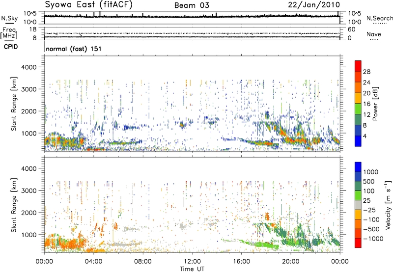
Task: Click the 'Nave' legend label
Action: click(x=374, y=34)
